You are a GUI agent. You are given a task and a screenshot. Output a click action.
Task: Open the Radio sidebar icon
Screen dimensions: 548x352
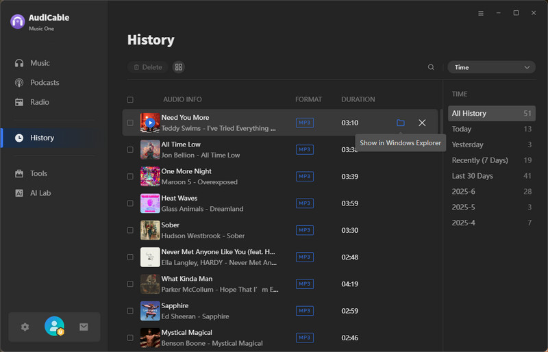click(19, 102)
